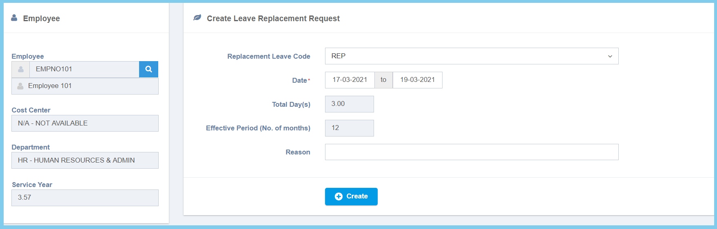The height and width of the screenshot is (229, 717).
Task: Click the leaf icon beside the request title
Action: coord(197,18)
